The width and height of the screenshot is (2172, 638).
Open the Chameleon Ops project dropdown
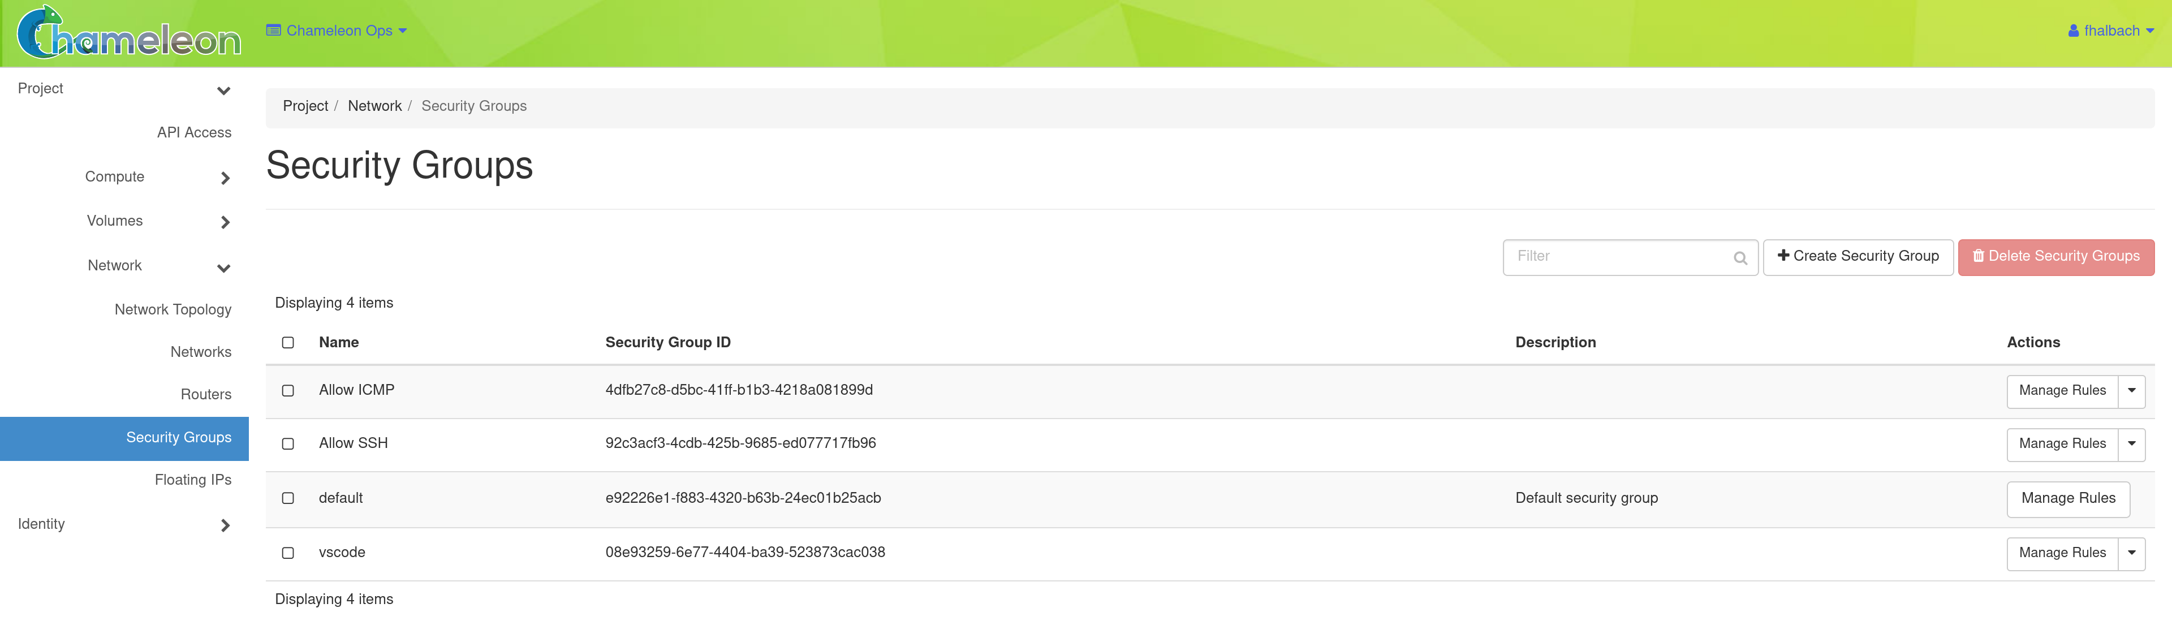tap(337, 31)
